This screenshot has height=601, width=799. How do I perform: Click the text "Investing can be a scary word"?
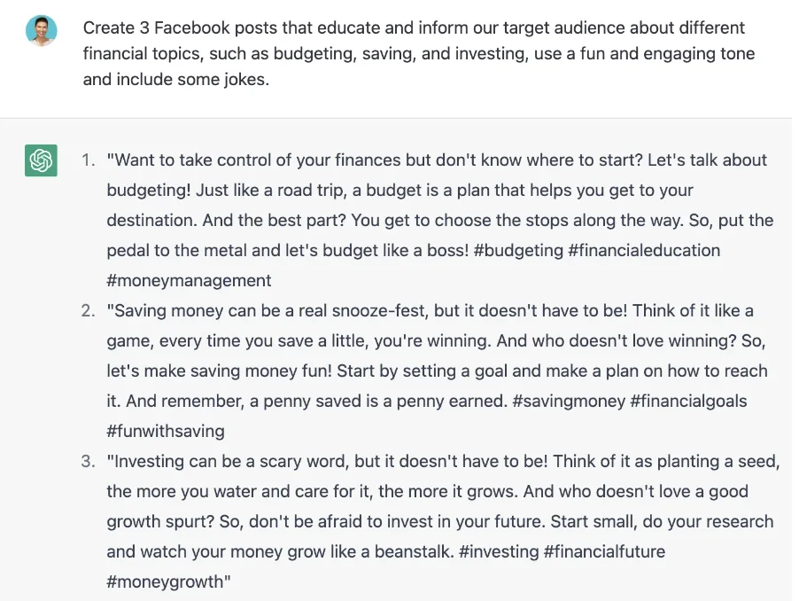[x=234, y=462]
